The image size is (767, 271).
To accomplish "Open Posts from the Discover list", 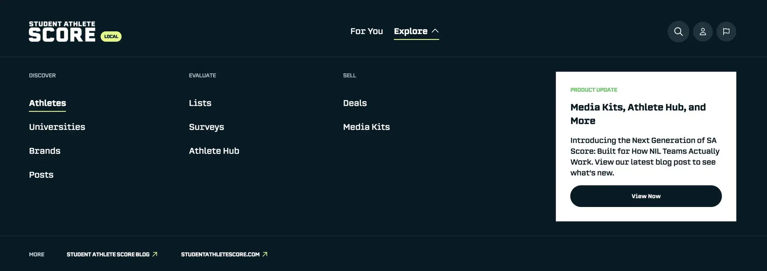I will coord(41,175).
